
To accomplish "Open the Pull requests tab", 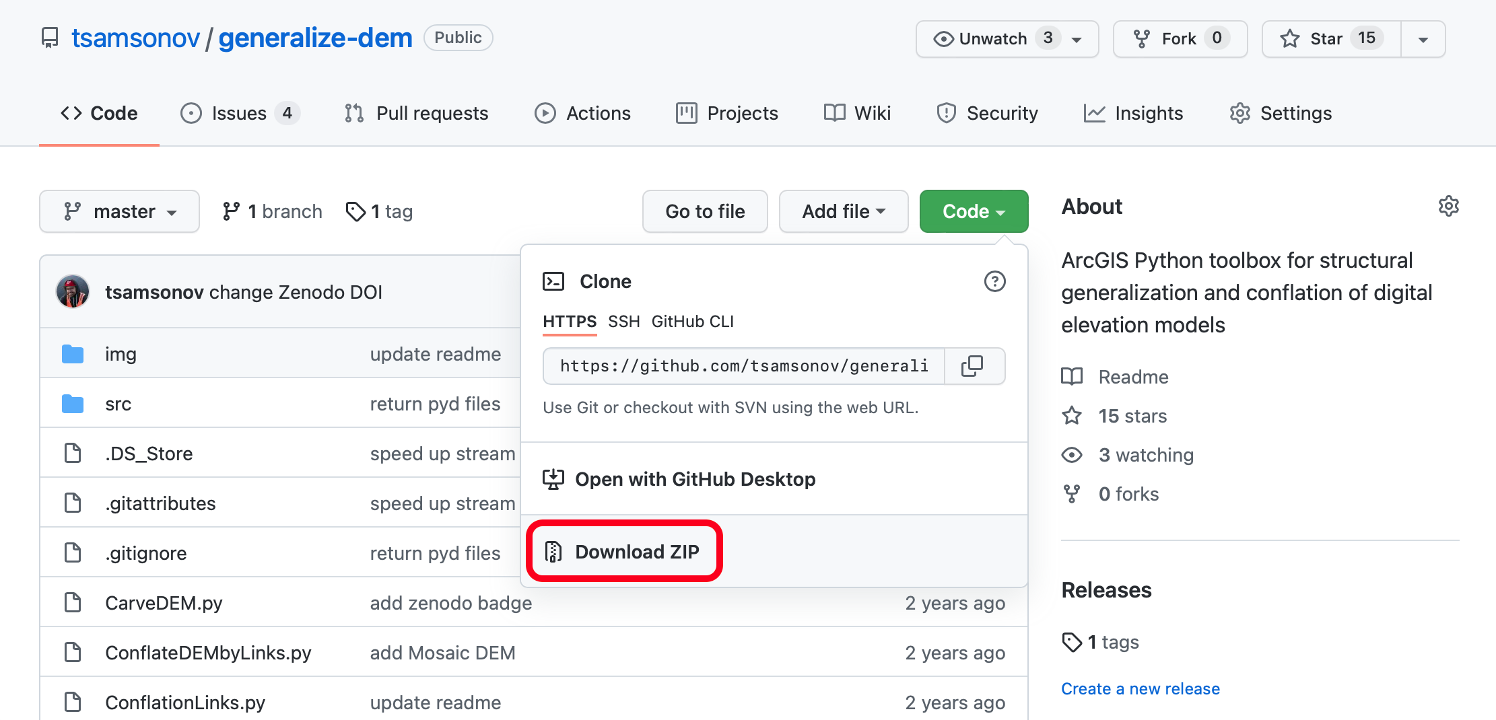I will (416, 113).
